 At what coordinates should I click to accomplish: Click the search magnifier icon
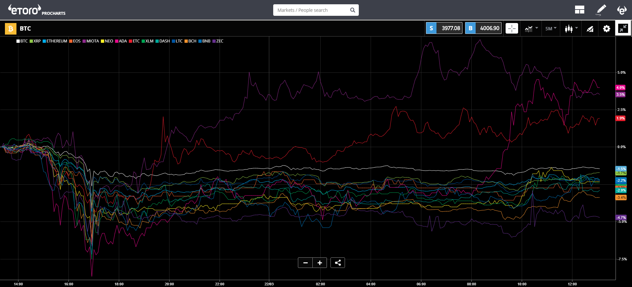353,10
